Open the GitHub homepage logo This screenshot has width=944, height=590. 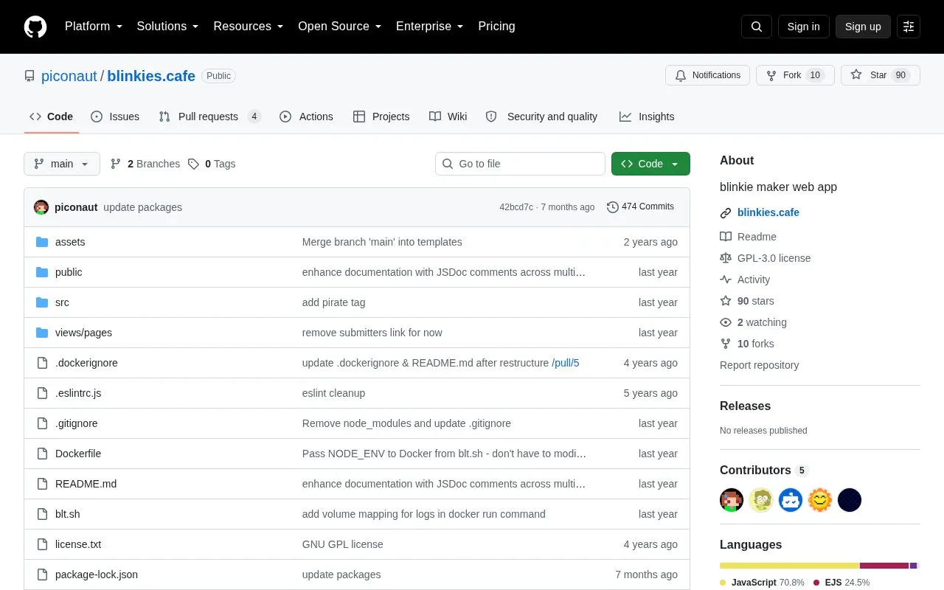[x=35, y=27]
